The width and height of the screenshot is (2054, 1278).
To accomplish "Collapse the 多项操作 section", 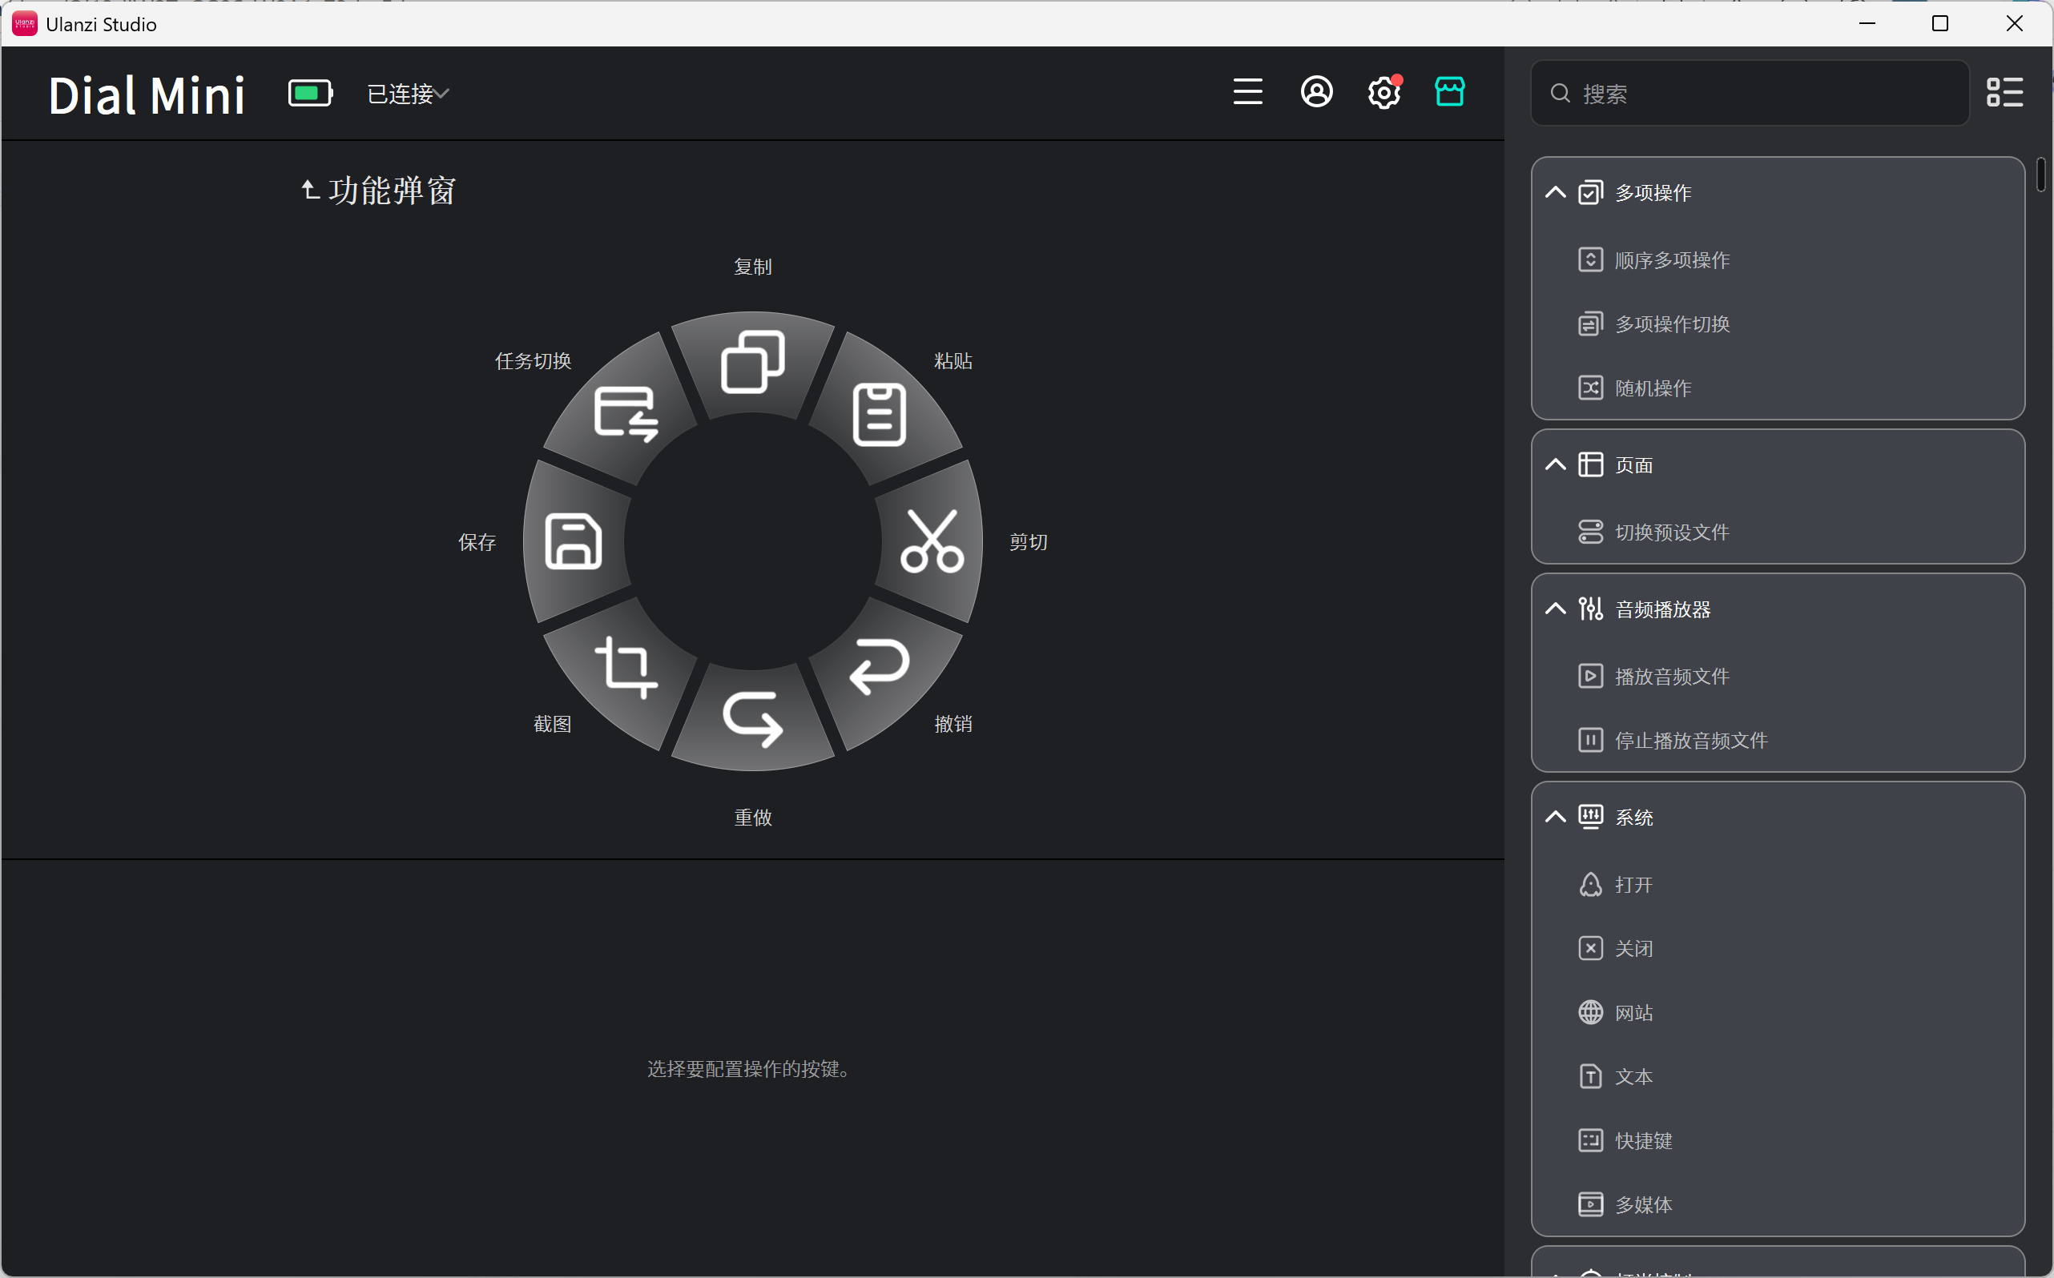I will pos(1555,193).
